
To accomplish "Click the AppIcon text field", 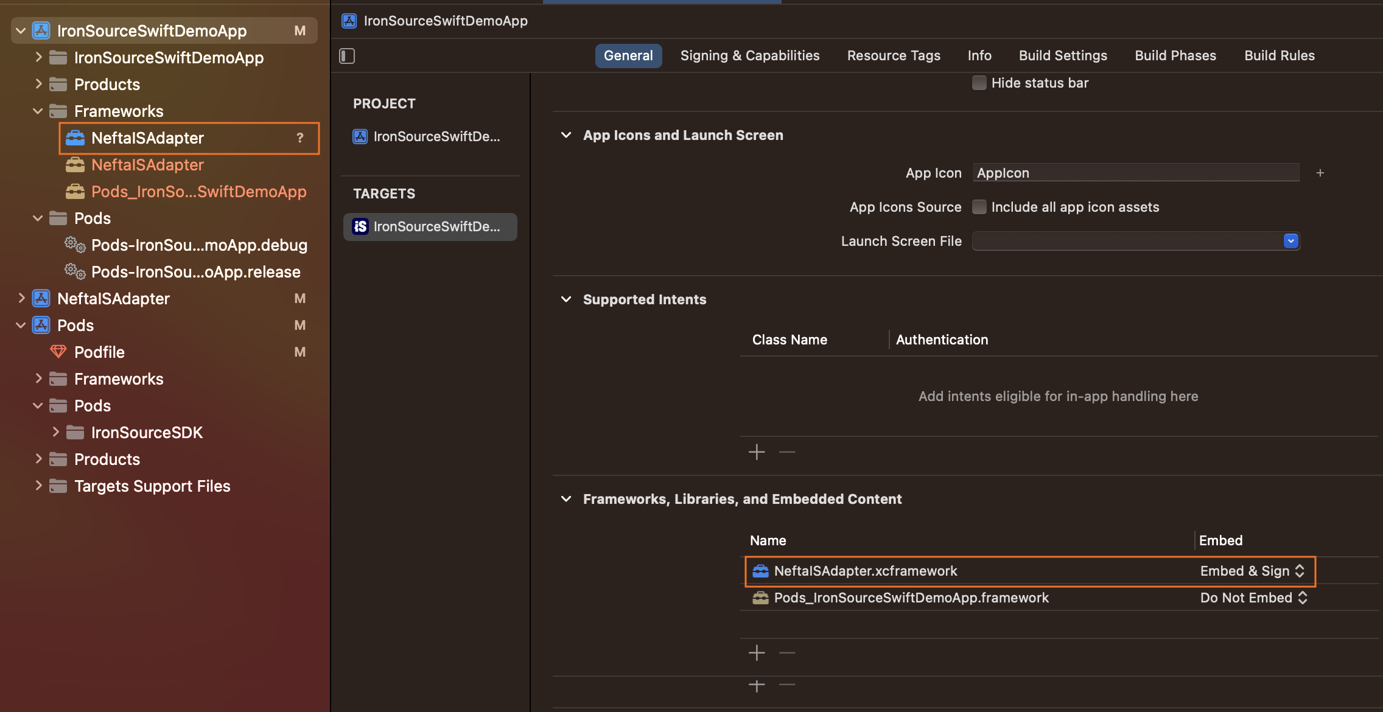I will pos(1135,173).
